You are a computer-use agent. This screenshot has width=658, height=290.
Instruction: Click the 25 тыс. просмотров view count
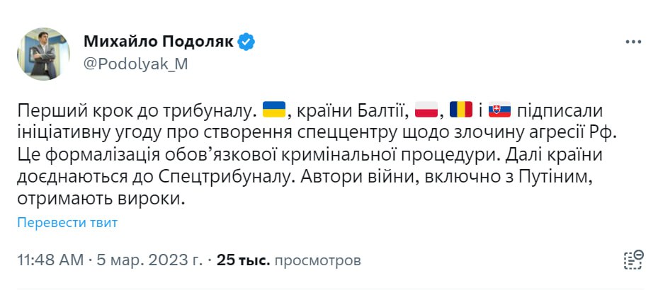click(289, 260)
